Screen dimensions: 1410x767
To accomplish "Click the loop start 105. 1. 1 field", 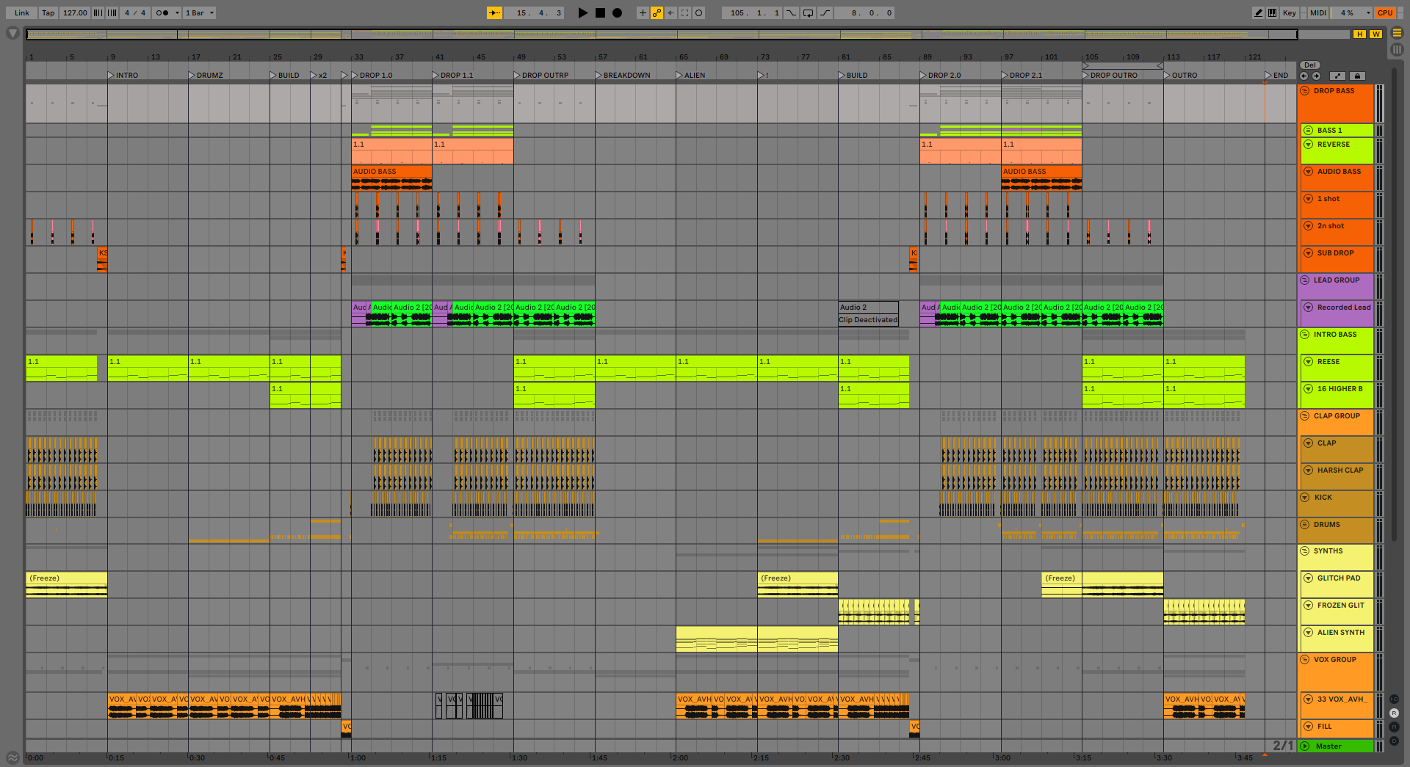I will coord(753,12).
